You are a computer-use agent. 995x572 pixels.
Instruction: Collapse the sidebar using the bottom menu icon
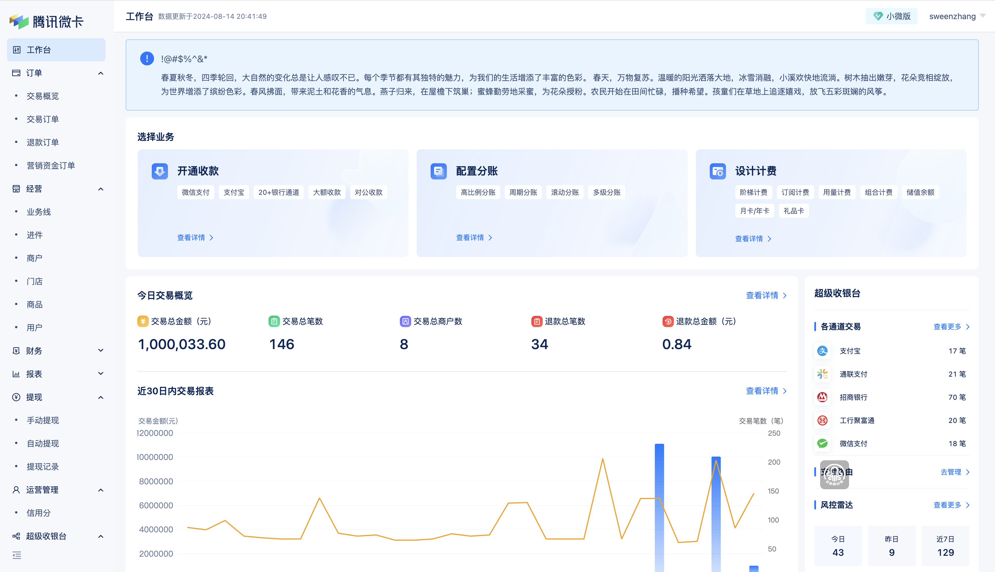coord(17,555)
